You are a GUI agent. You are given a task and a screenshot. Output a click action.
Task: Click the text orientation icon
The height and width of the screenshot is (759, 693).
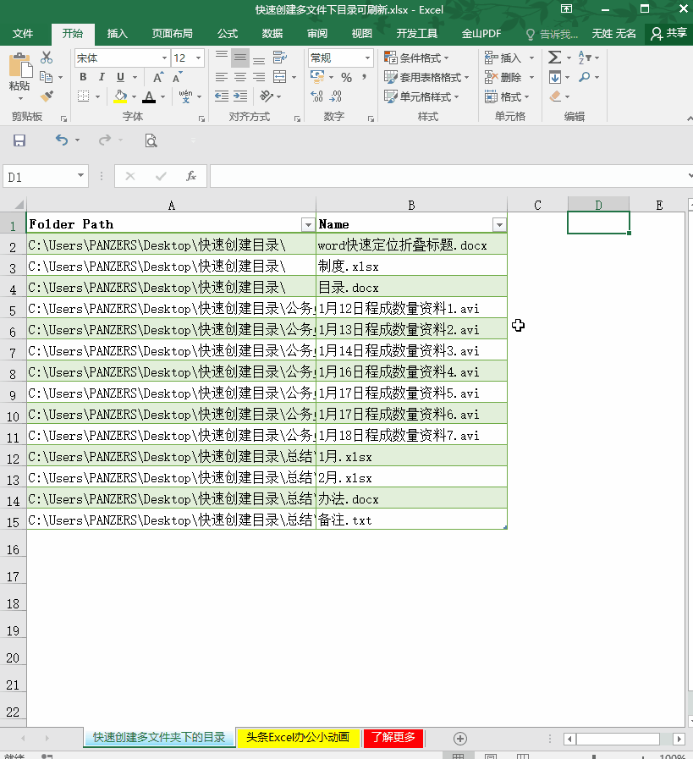pyautogui.click(x=267, y=96)
